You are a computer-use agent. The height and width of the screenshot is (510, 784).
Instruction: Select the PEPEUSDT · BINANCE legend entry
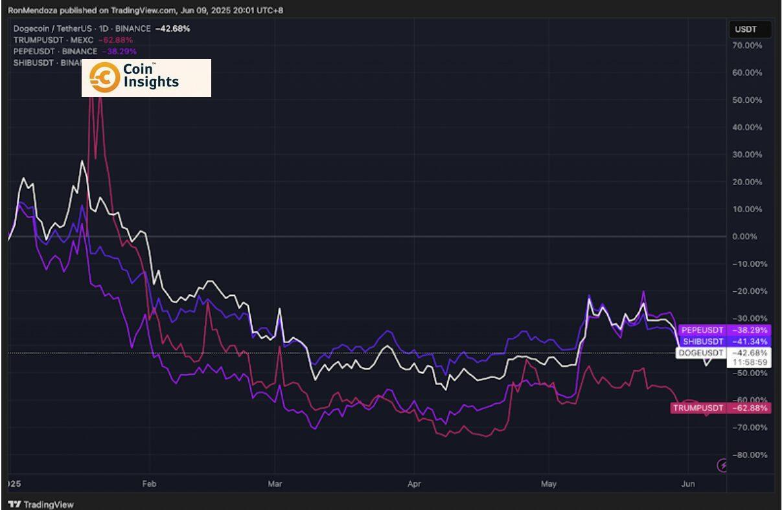pos(75,51)
